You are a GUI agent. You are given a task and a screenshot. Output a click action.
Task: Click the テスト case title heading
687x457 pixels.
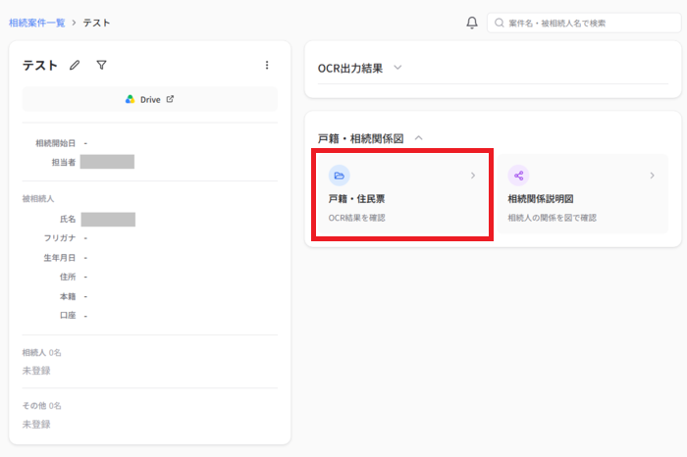click(x=40, y=66)
